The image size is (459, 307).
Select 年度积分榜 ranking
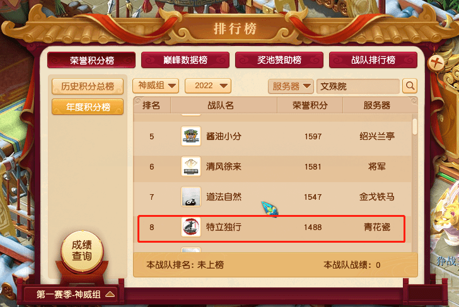pyautogui.click(x=88, y=107)
